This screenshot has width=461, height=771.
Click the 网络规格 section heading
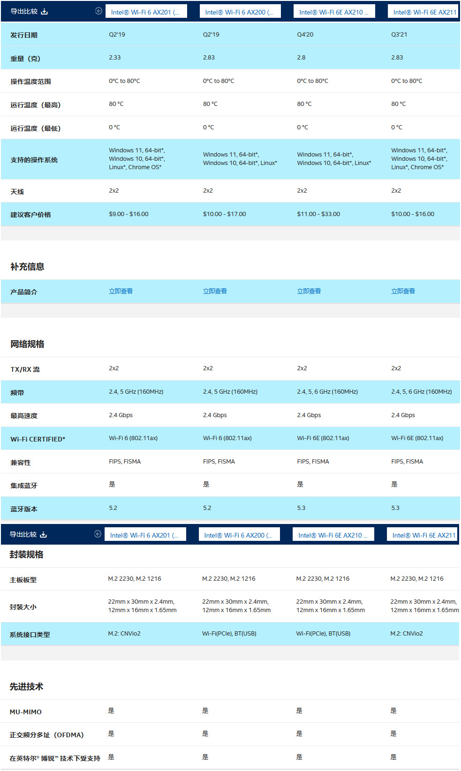(27, 344)
